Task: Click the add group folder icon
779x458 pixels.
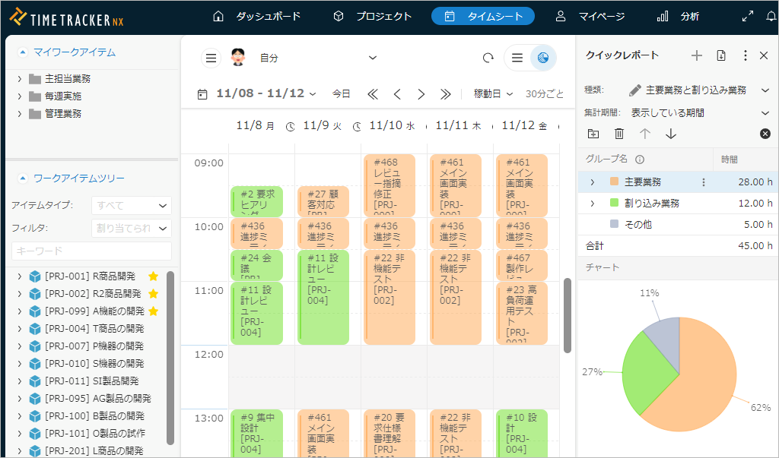Action: click(x=593, y=134)
